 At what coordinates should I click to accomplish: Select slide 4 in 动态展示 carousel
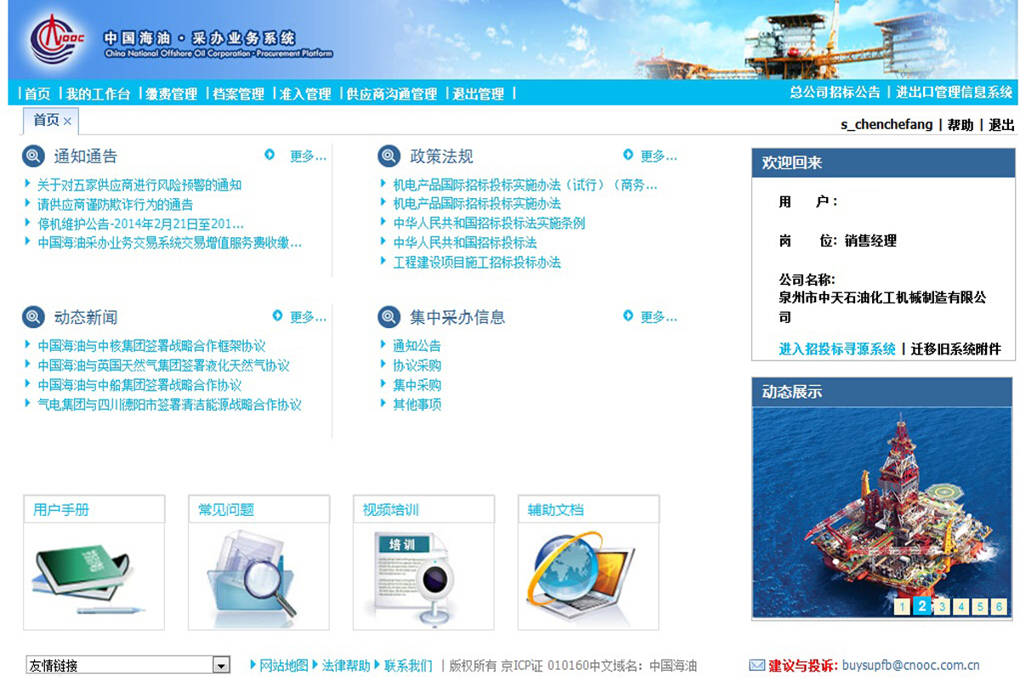(960, 606)
